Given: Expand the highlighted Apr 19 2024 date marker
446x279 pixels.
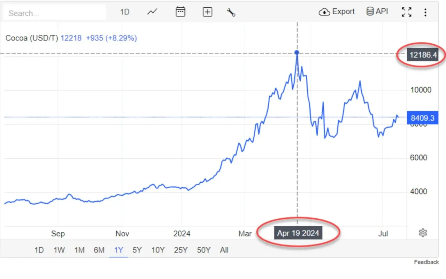Looking at the screenshot, I should (x=298, y=233).
